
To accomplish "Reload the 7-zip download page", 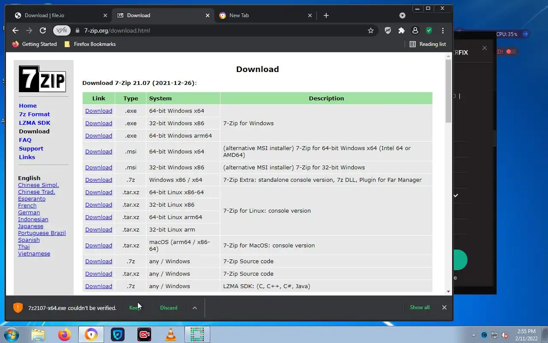I will pyautogui.click(x=43, y=30).
